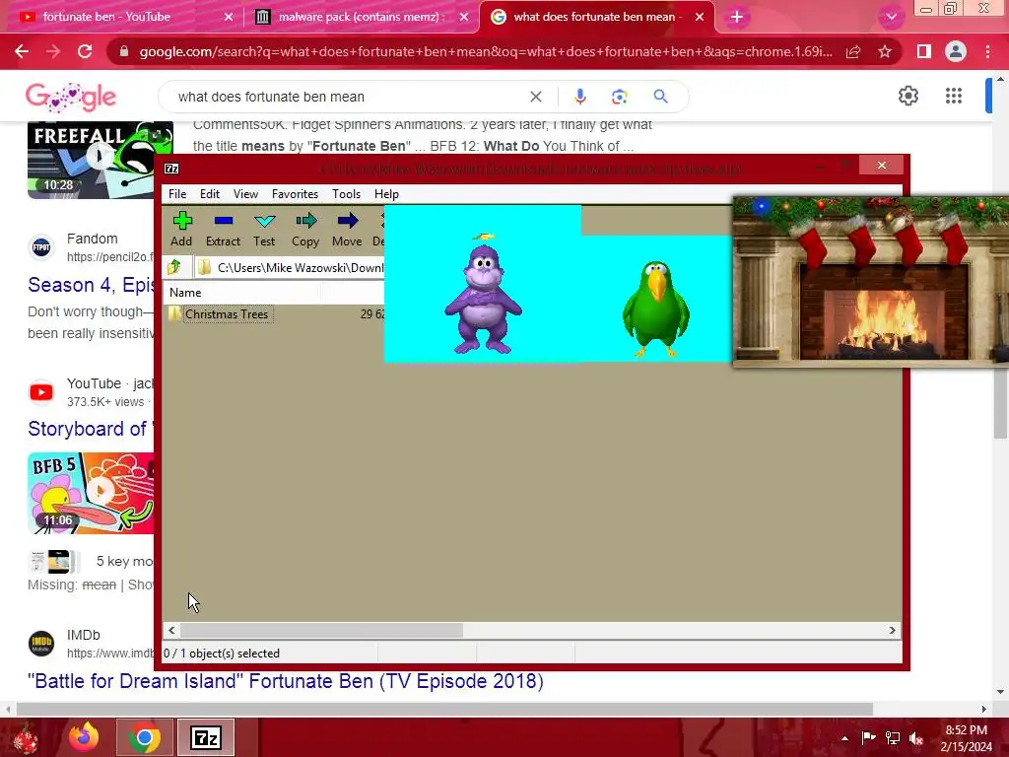Click right arrow of 7-Zip horizontal scrollbar
The image size is (1009, 757).
(x=892, y=630)
